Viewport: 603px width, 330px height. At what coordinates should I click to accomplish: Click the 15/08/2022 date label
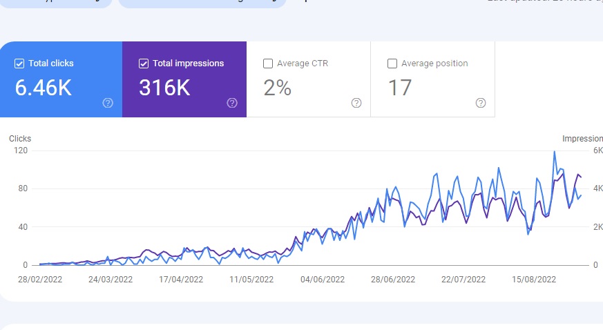[x=534, y=280]
